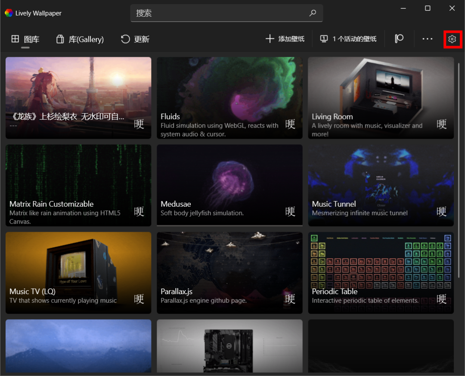
Task: Select the Living Room wallpaper thumbnail
Action: click(x=381, y=98)
